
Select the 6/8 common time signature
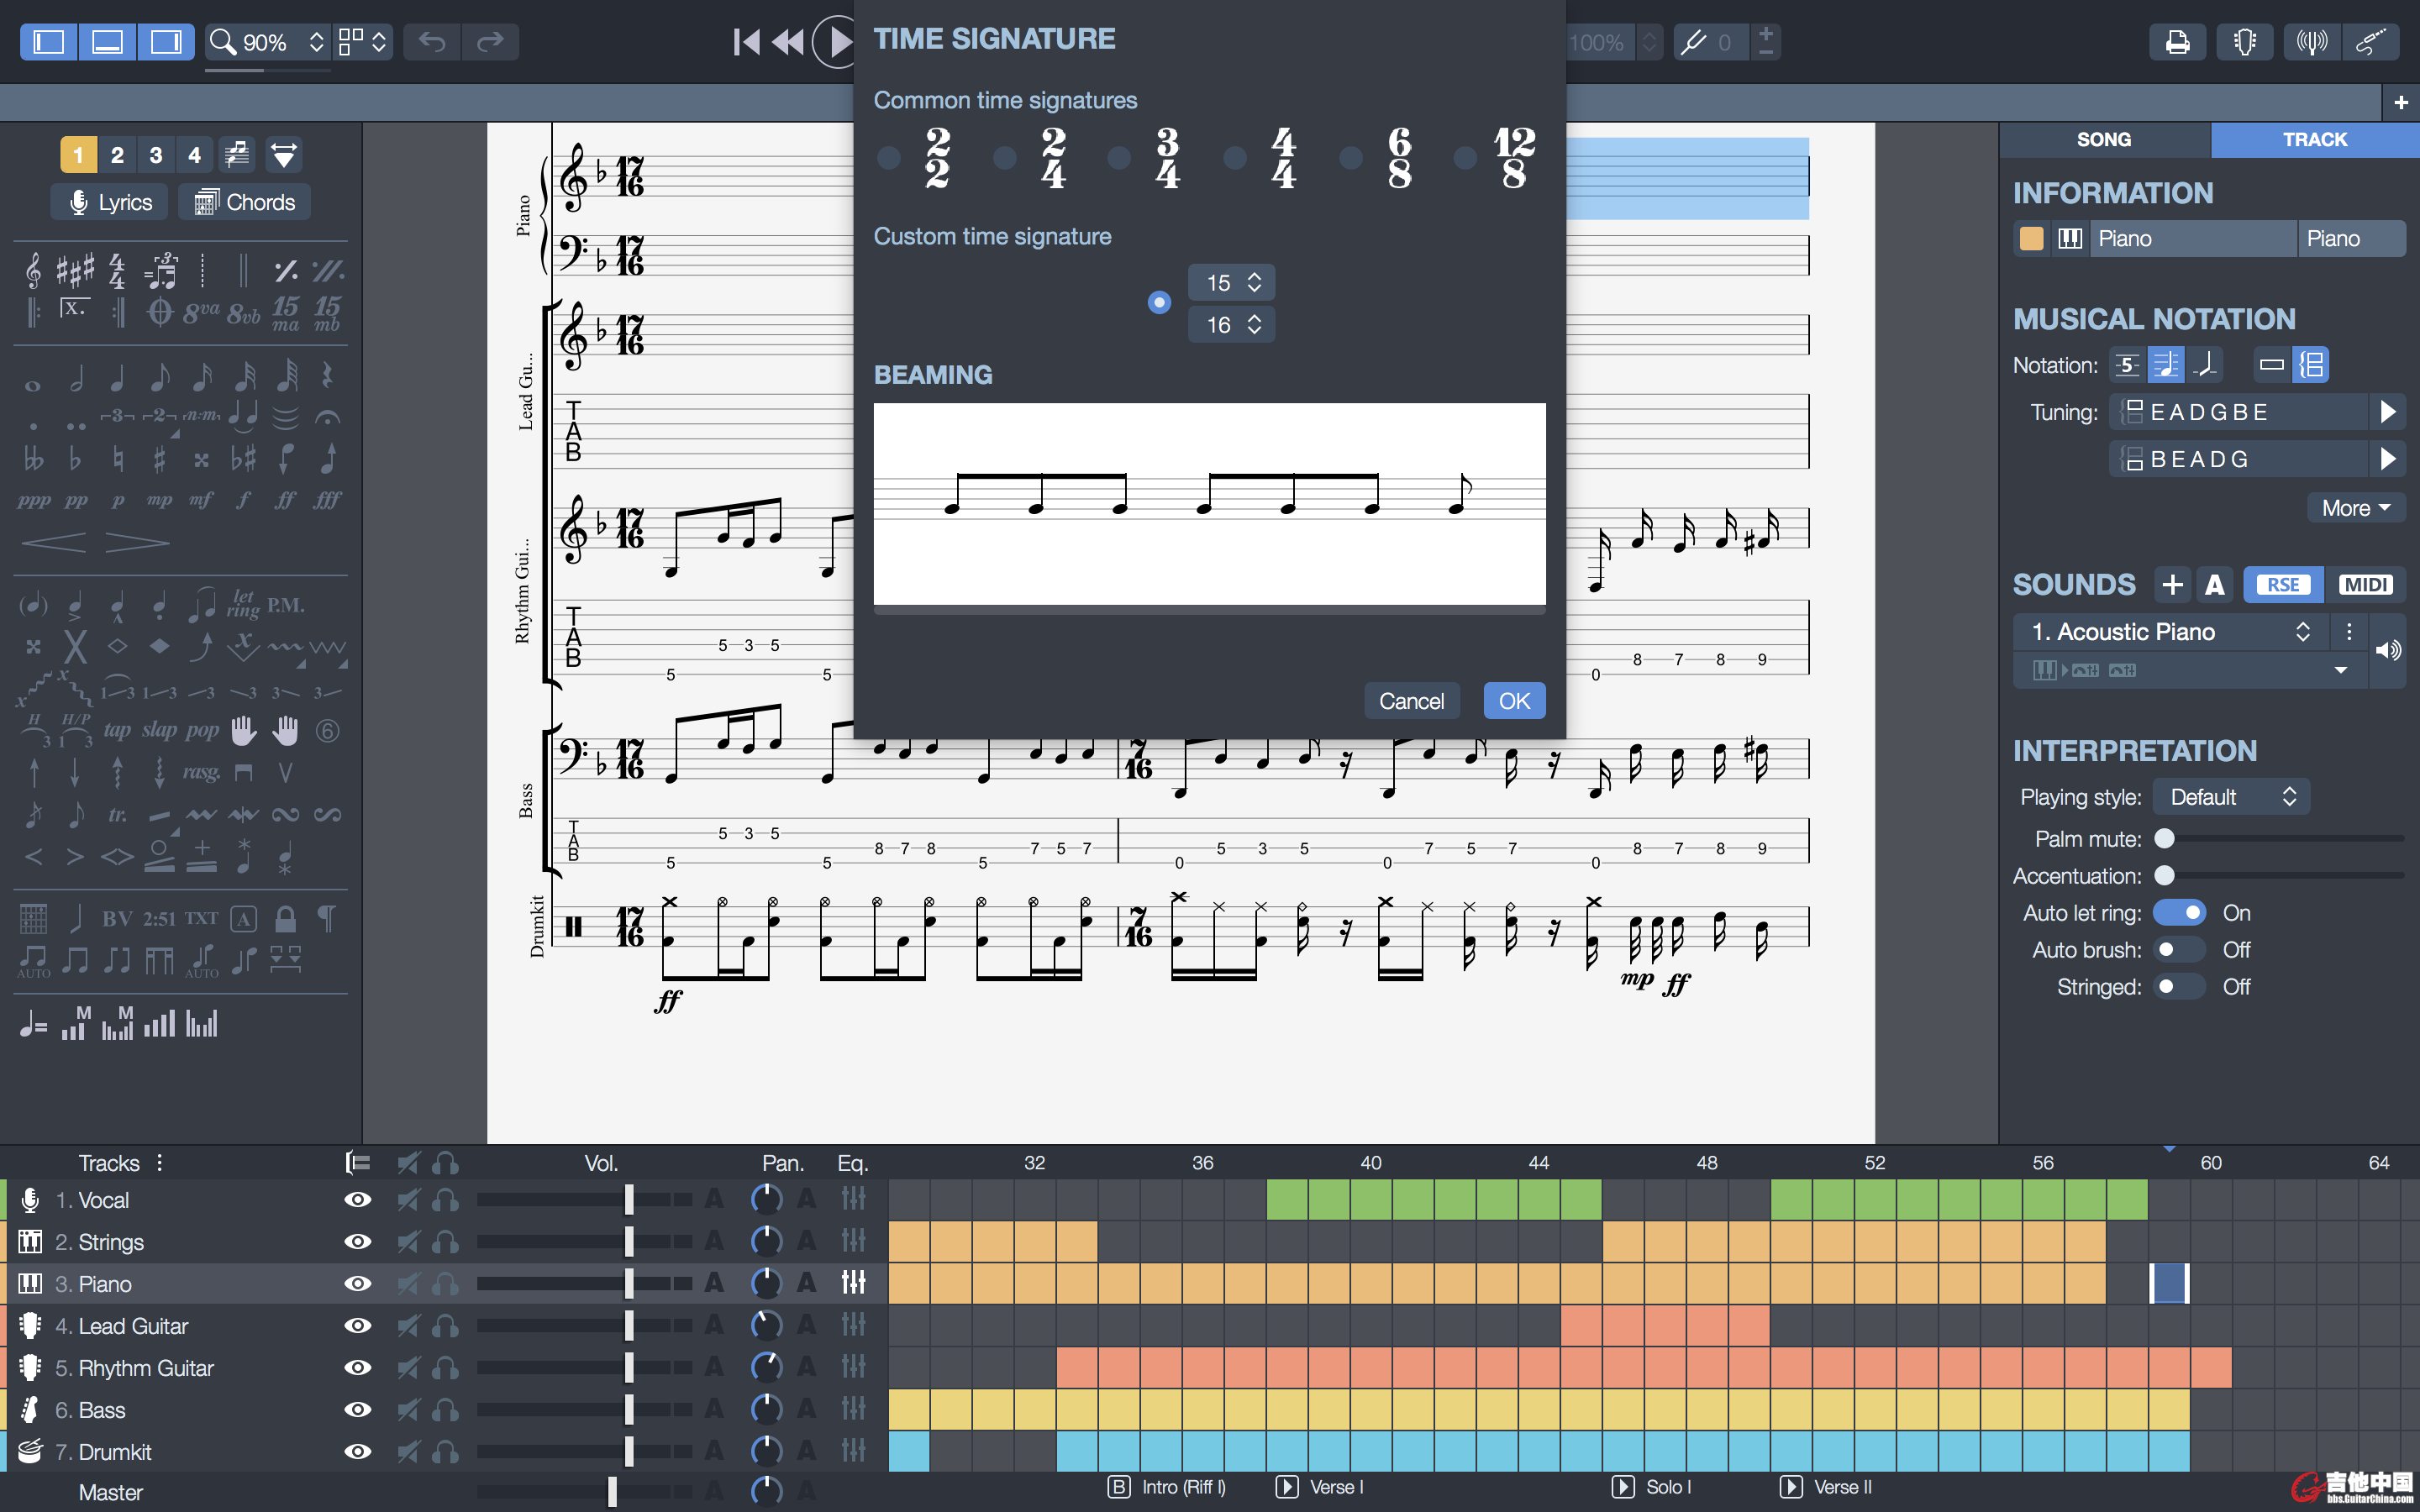click(x=1352, y=158)
